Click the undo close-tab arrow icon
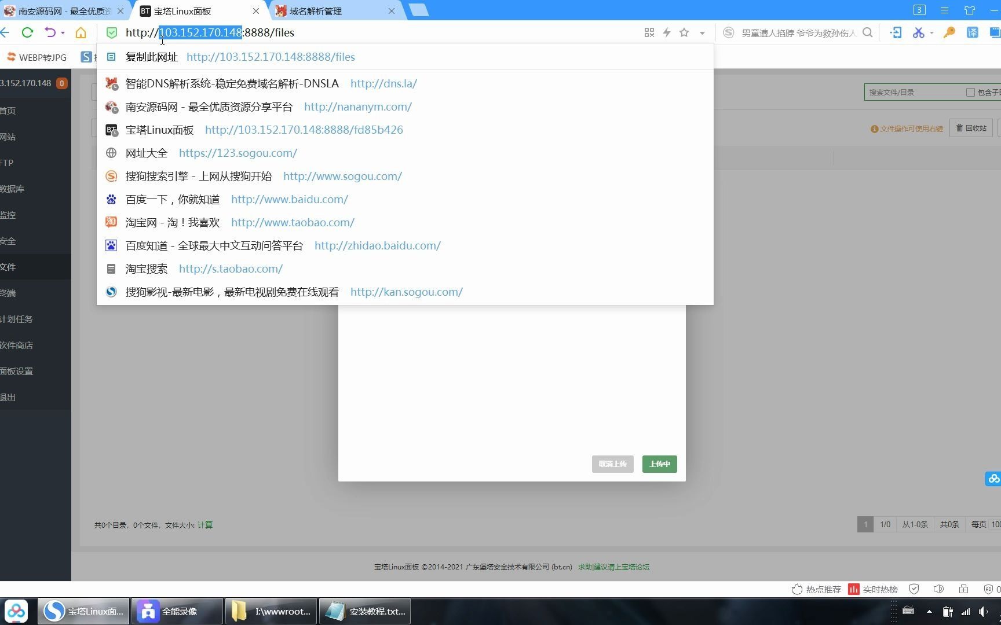Viewport: 1001px width, 625px height. pos(50,32)
